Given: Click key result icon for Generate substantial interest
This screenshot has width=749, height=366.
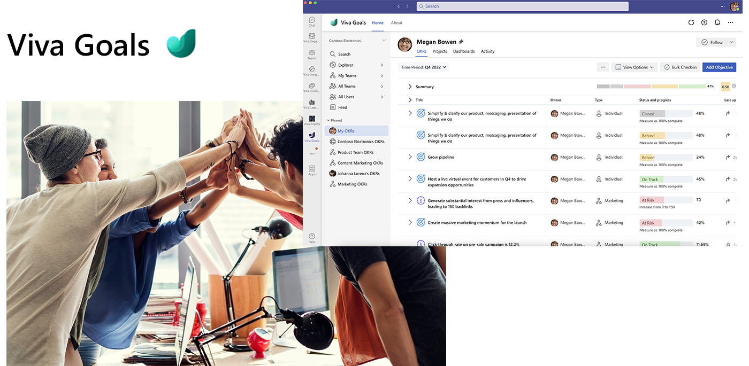Looking at the screenshot, I should click(x=421, y=201).
